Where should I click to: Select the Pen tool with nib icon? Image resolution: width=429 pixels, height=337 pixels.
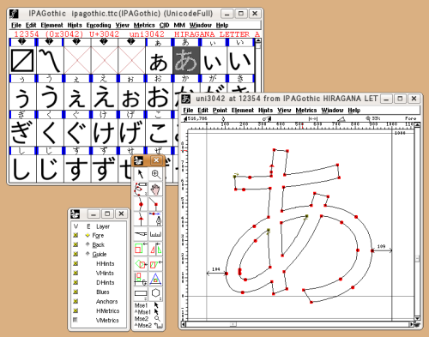156,219
